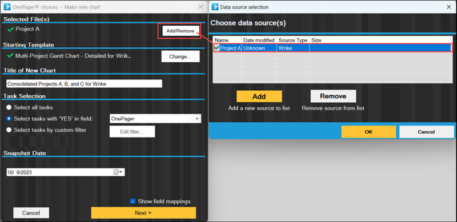Click the green check beside Project A file
The image size is (457, 222).
tap(11, 29)
